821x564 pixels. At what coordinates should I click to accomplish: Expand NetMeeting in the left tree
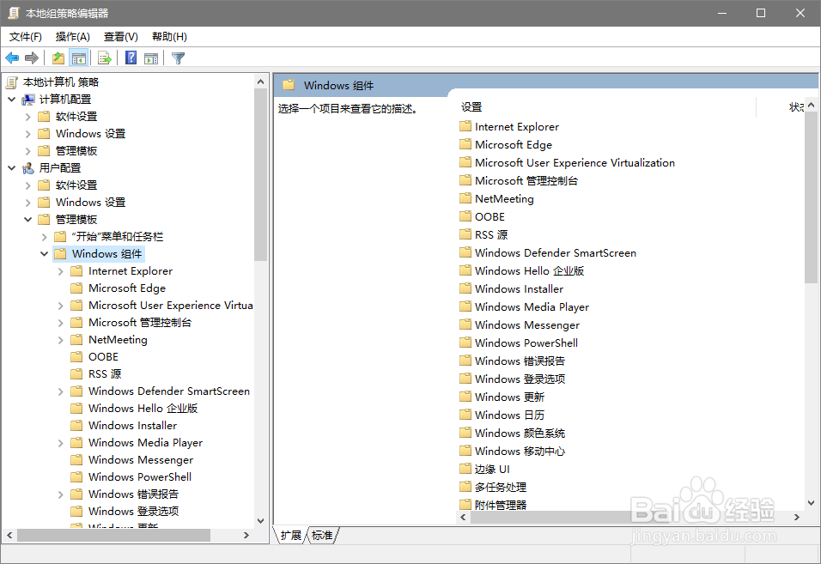61,340
